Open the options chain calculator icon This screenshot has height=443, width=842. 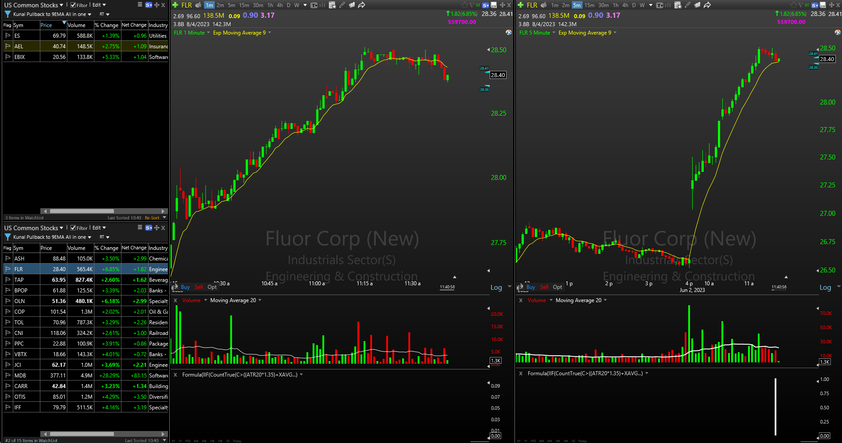point(331,5)
